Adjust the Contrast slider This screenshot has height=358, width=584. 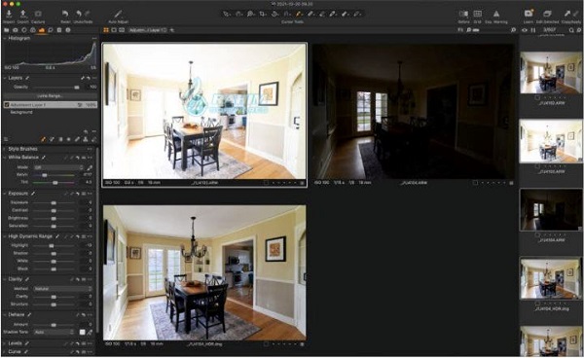click(x=54, y=211)
